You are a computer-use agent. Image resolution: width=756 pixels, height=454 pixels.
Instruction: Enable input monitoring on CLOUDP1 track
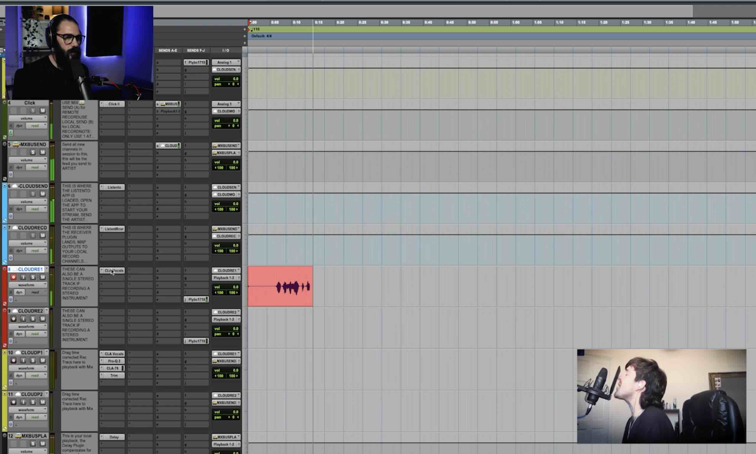pos(23,360)
